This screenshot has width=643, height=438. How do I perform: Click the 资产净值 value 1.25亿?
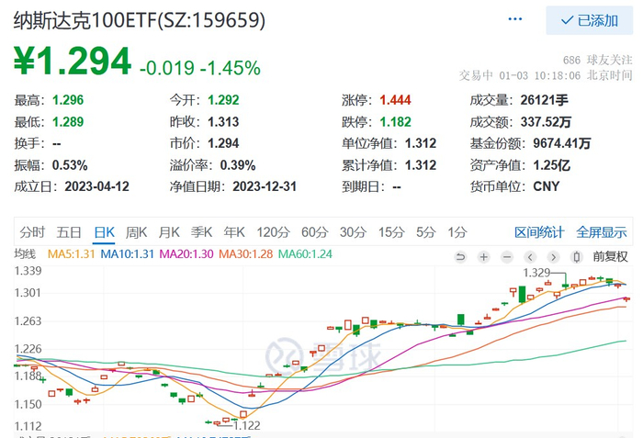[551, 165]
